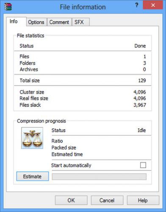Click the question mark help button in title bar
Viewport: 166px width, 212px height.
136,5
